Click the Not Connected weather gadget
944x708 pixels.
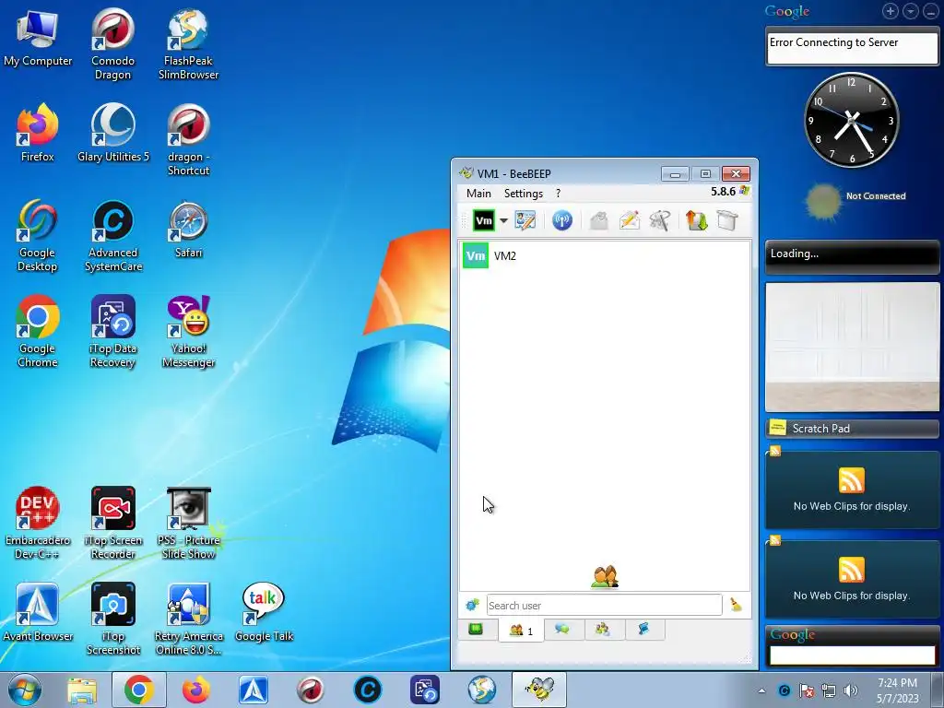pos(855,200)
